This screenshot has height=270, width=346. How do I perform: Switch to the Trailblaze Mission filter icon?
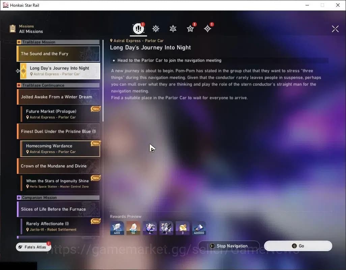[156, 29]
